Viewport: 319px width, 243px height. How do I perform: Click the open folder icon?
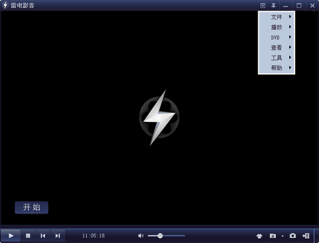[x=273, y=236]
